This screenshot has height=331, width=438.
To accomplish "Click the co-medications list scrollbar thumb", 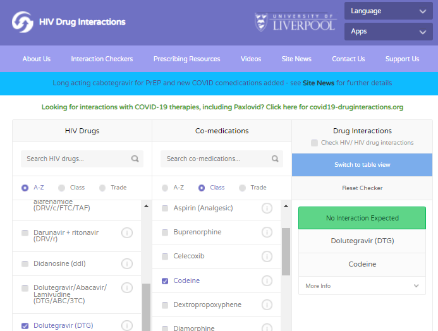I will pos(286,252).
